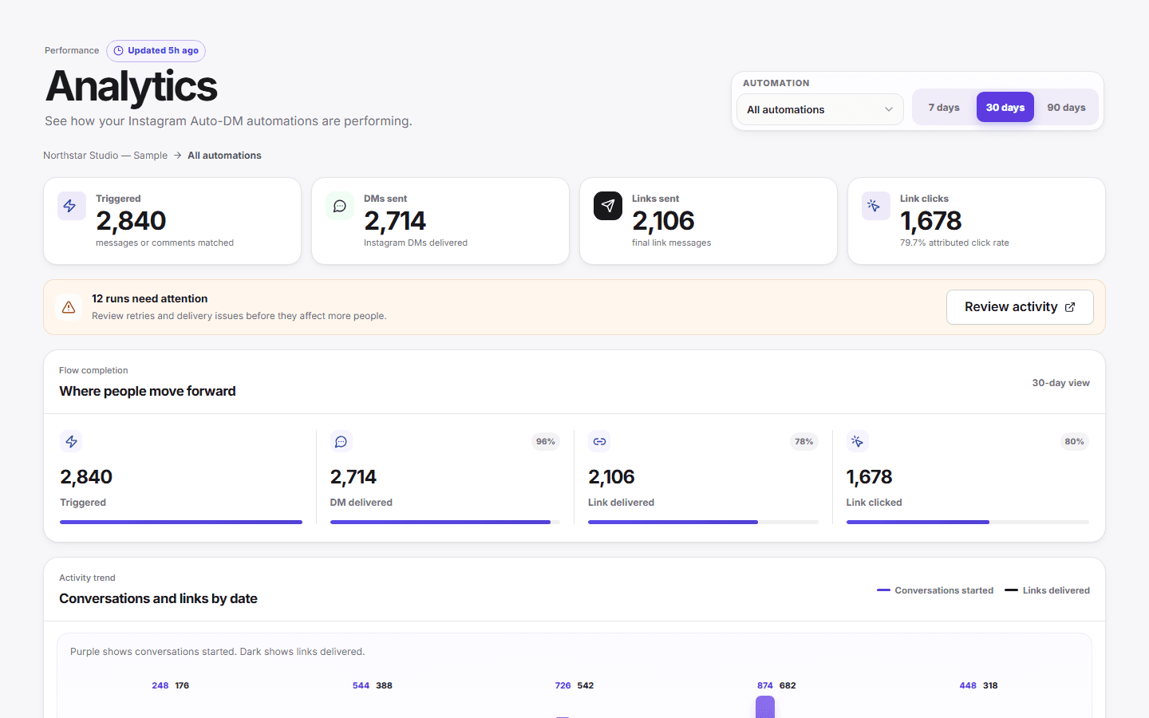
Task: Click the 2,840 value in Triggered stat card
Action: [x=131, y=221]
